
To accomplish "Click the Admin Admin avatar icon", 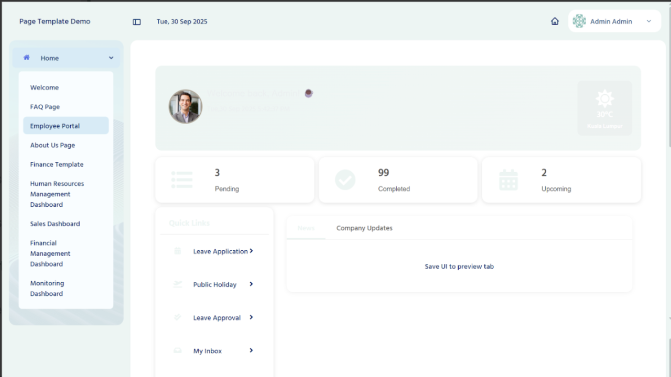I will point(579,21).
